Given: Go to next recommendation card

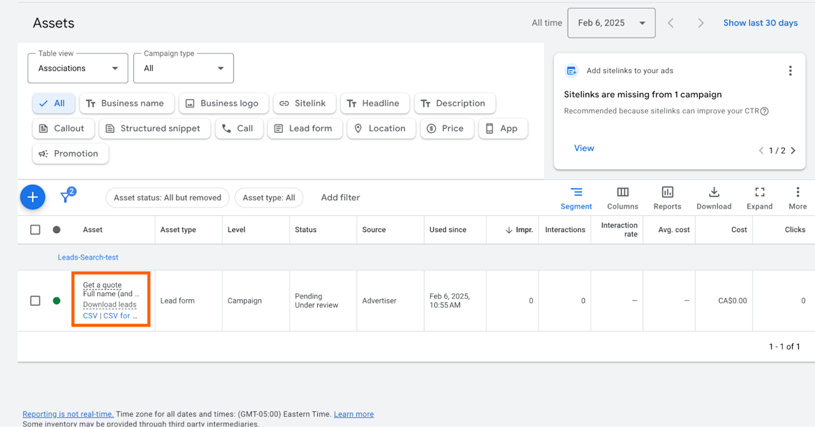Looking at the screenshot, I should pyautogui.click(x=793, y=151).
